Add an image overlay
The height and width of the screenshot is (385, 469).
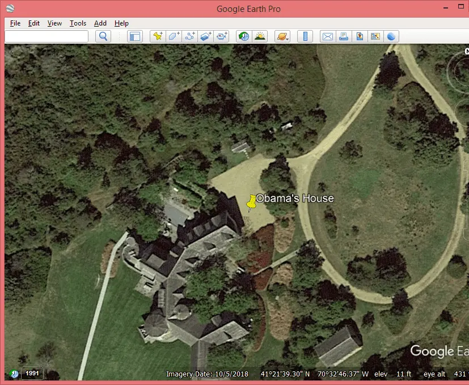[x=206, y=36]
